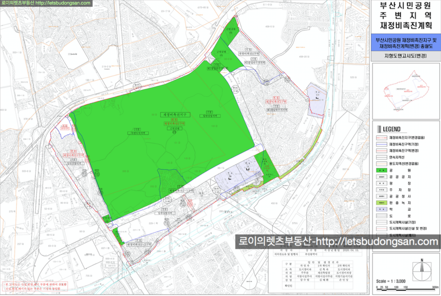Click the red-bordered note box at the bottom left
Image resolution: width=441 pixels, height=296 pixels.
[35, 286]
